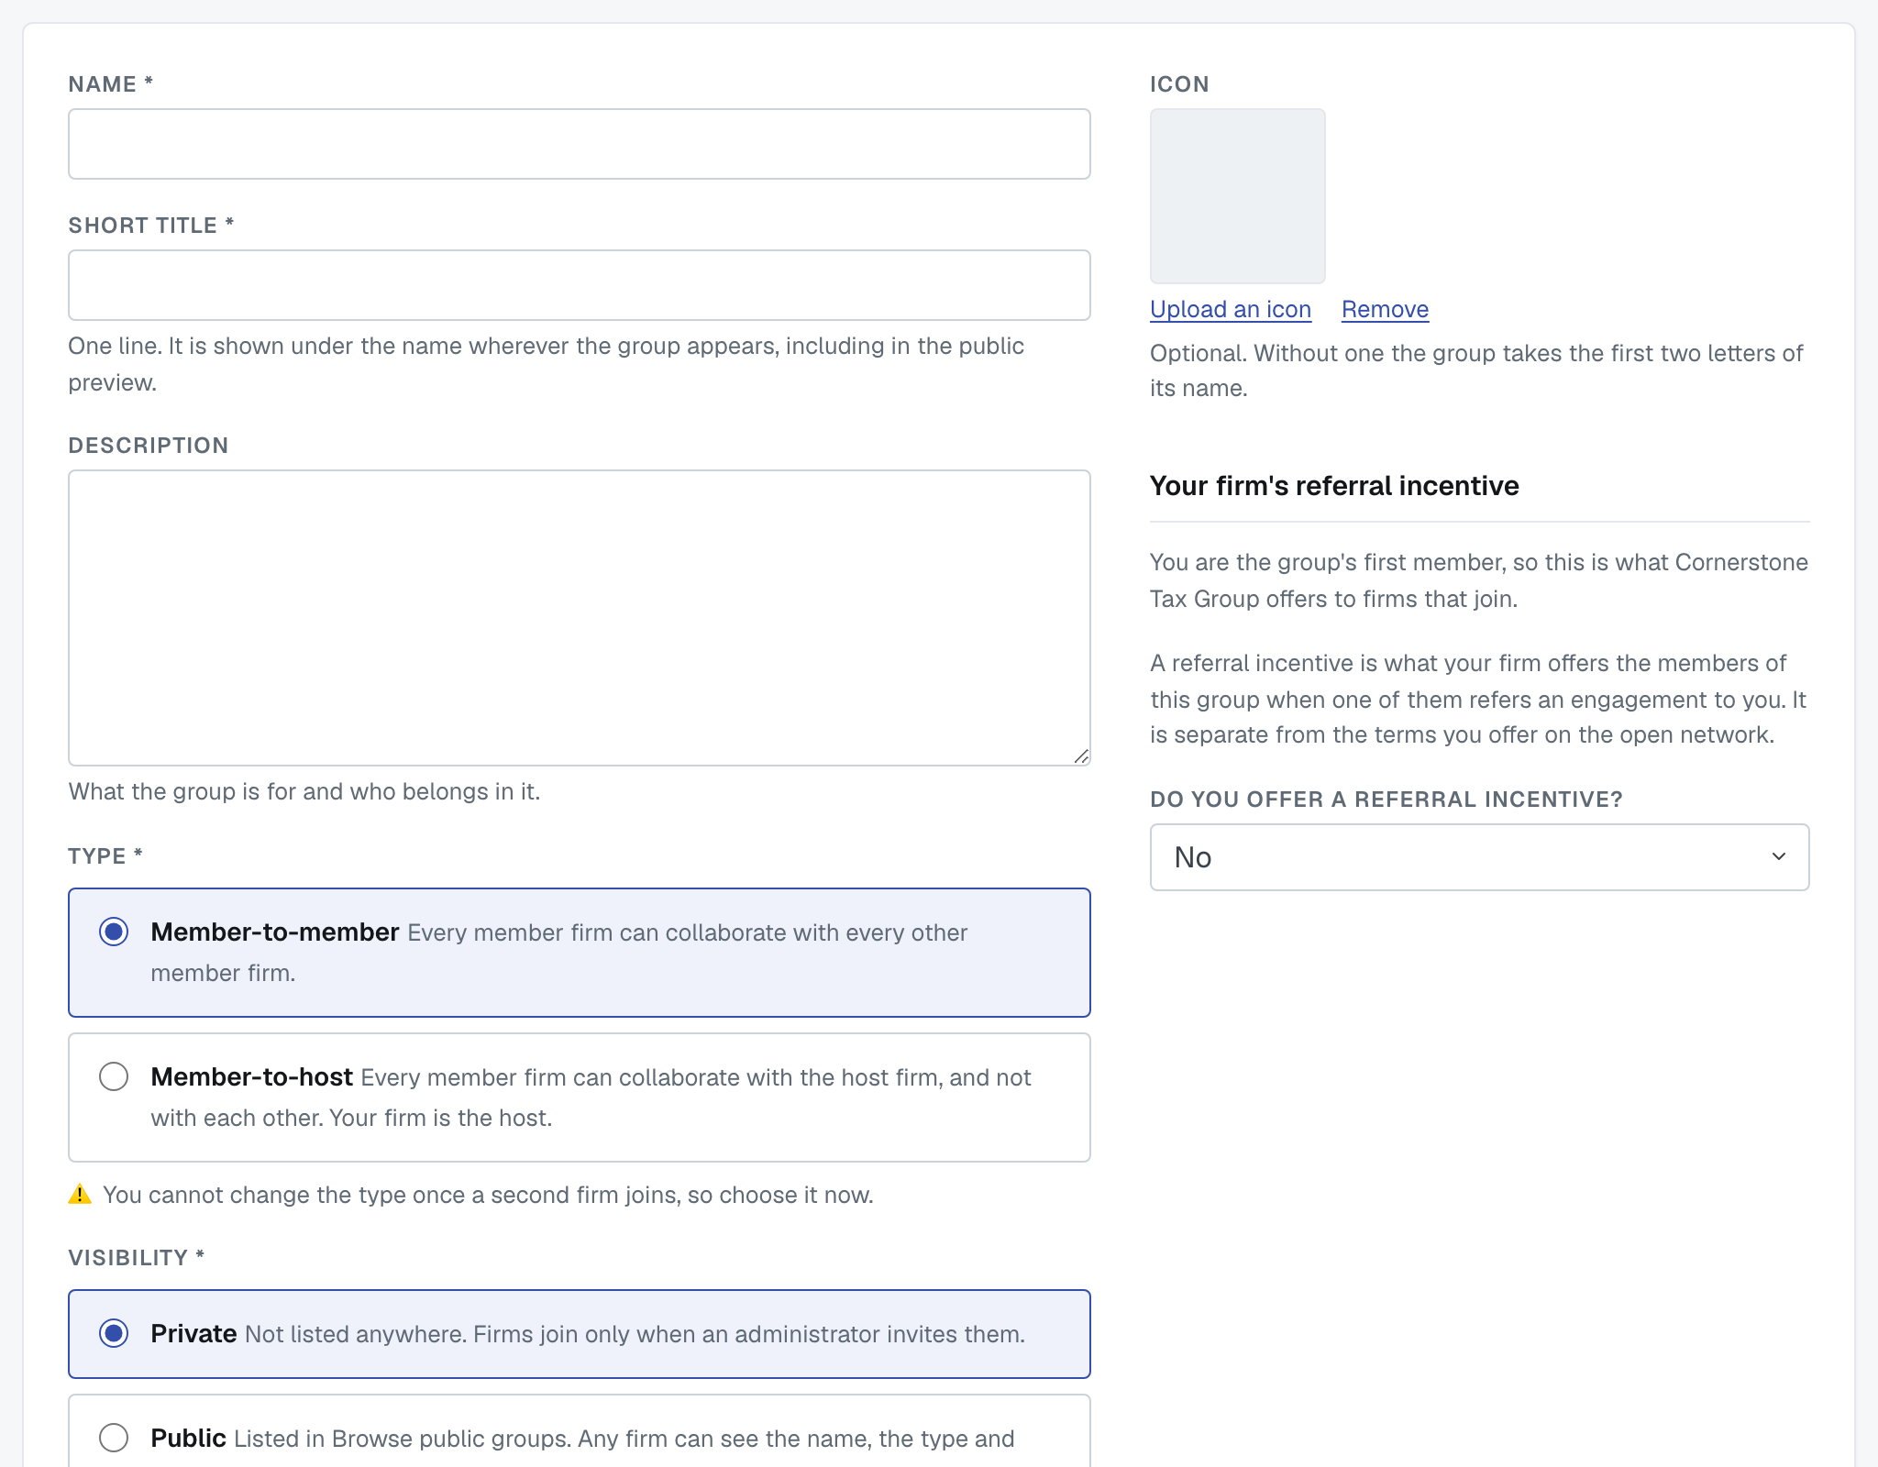1878x1467 pixels.
Task: Click the 'You cannot change the type' warning text
Action: (488, 1196)
